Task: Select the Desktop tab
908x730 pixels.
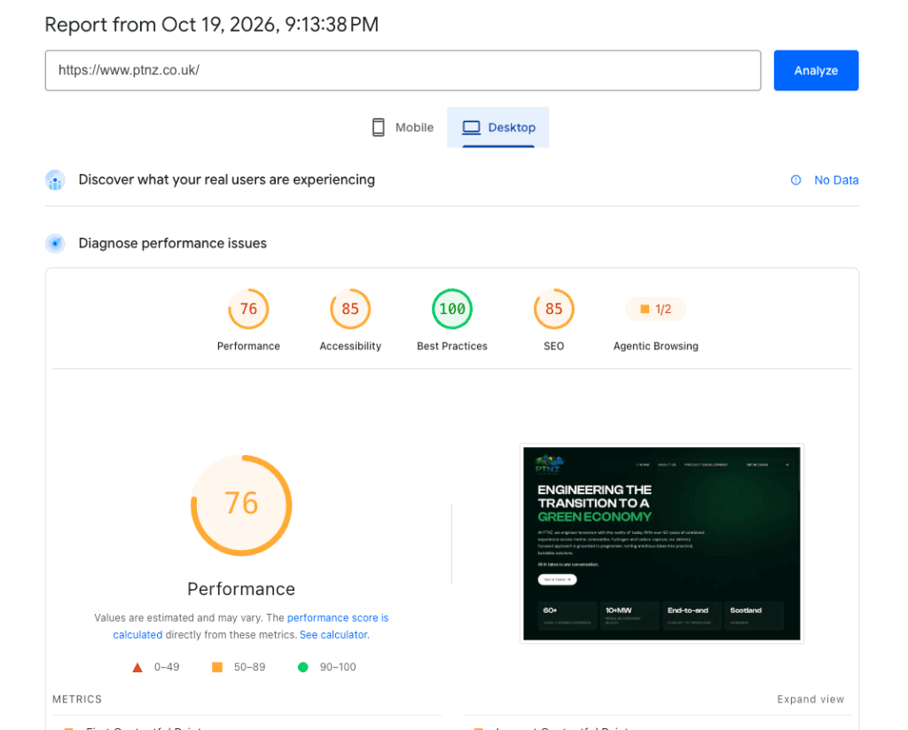Action: pos(498,128)
